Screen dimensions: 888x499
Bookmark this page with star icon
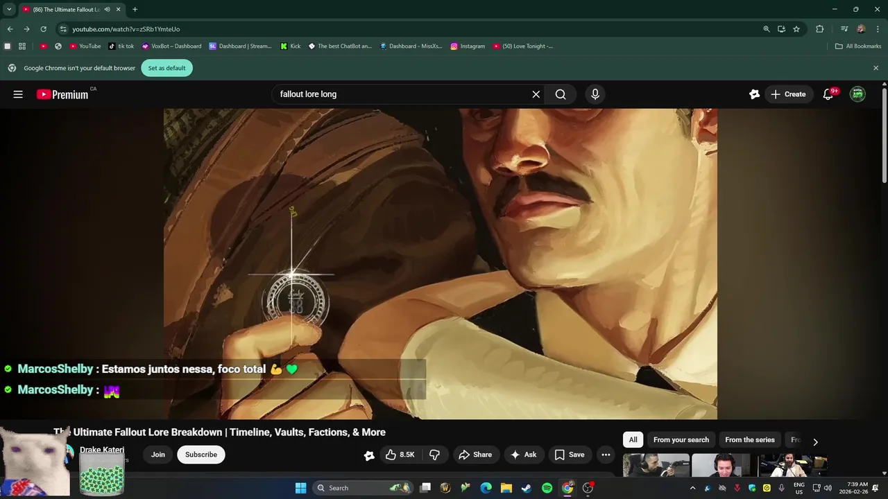point(796,29)
